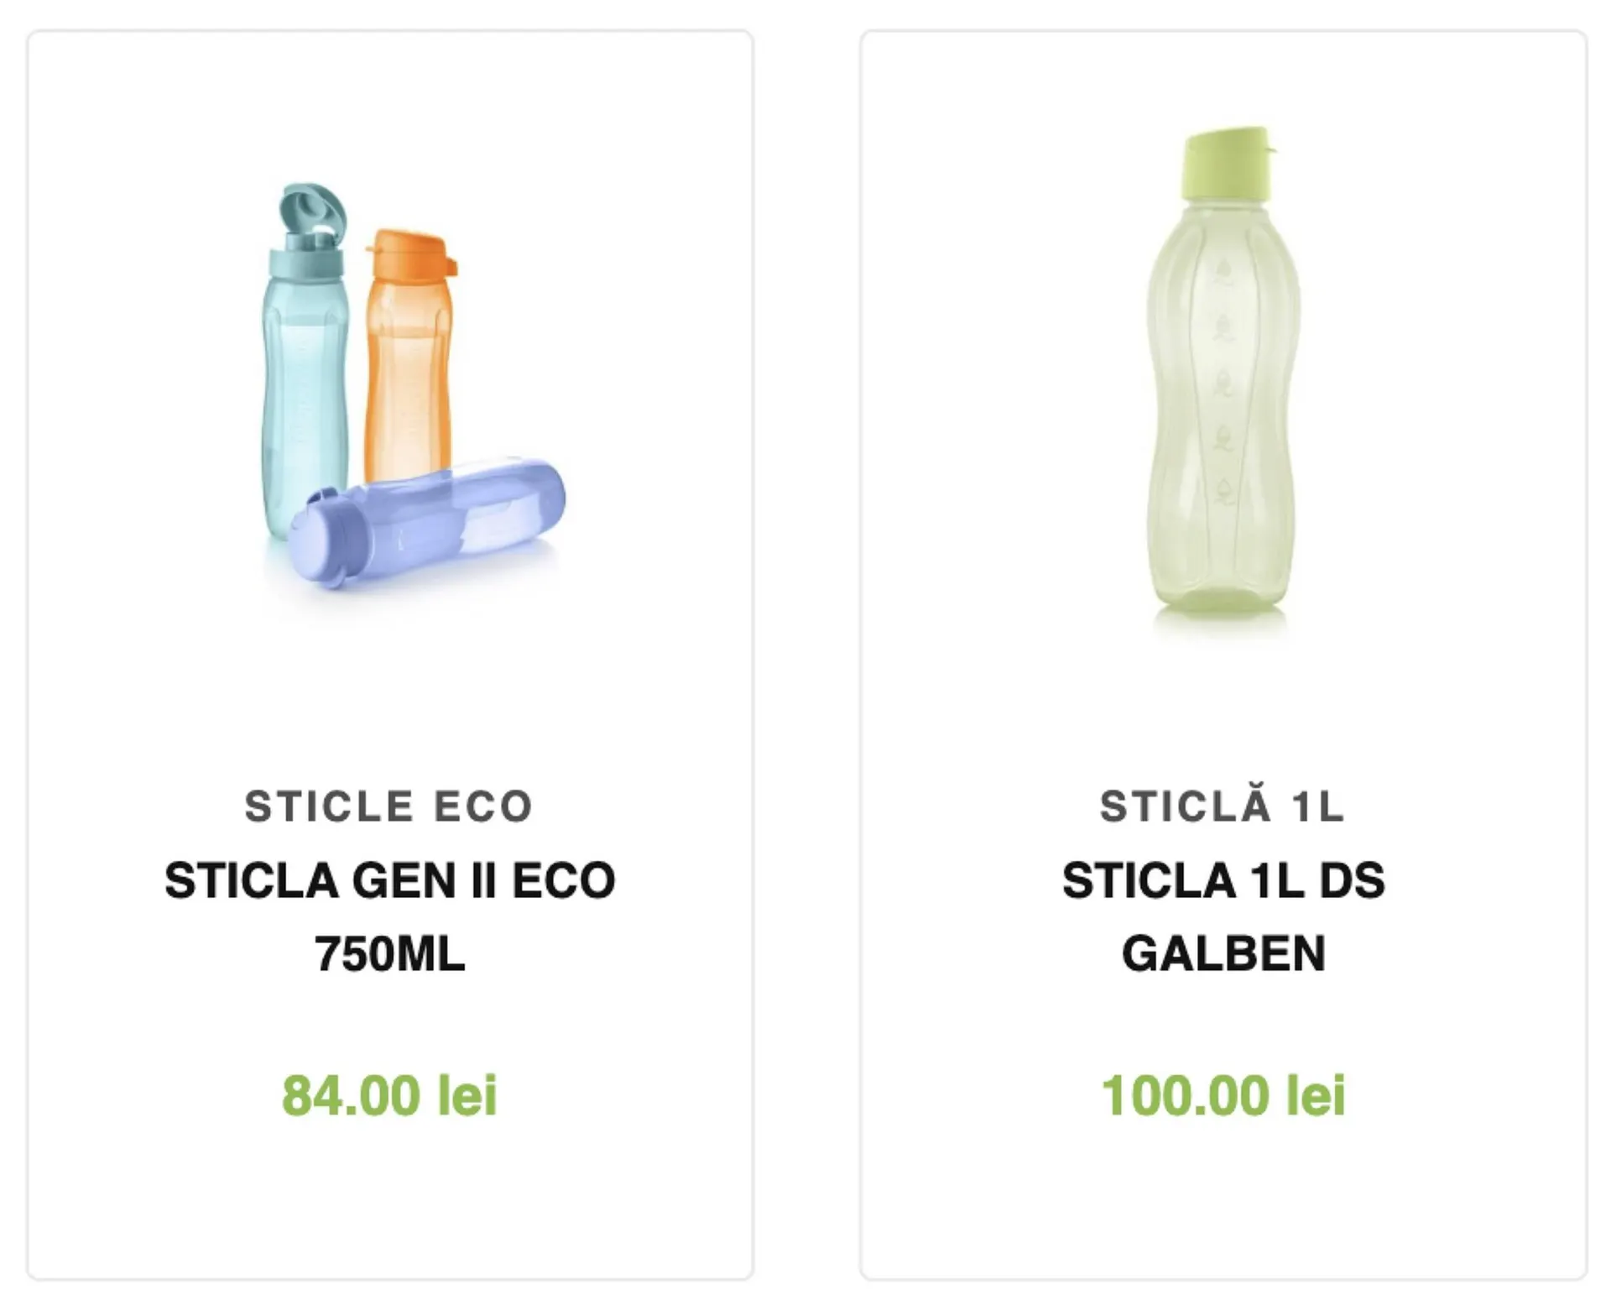The height and width of the screenshot is (1310, 1611).
Task: Open the STICLĂ 1L category link
Action: (1223, 806)
